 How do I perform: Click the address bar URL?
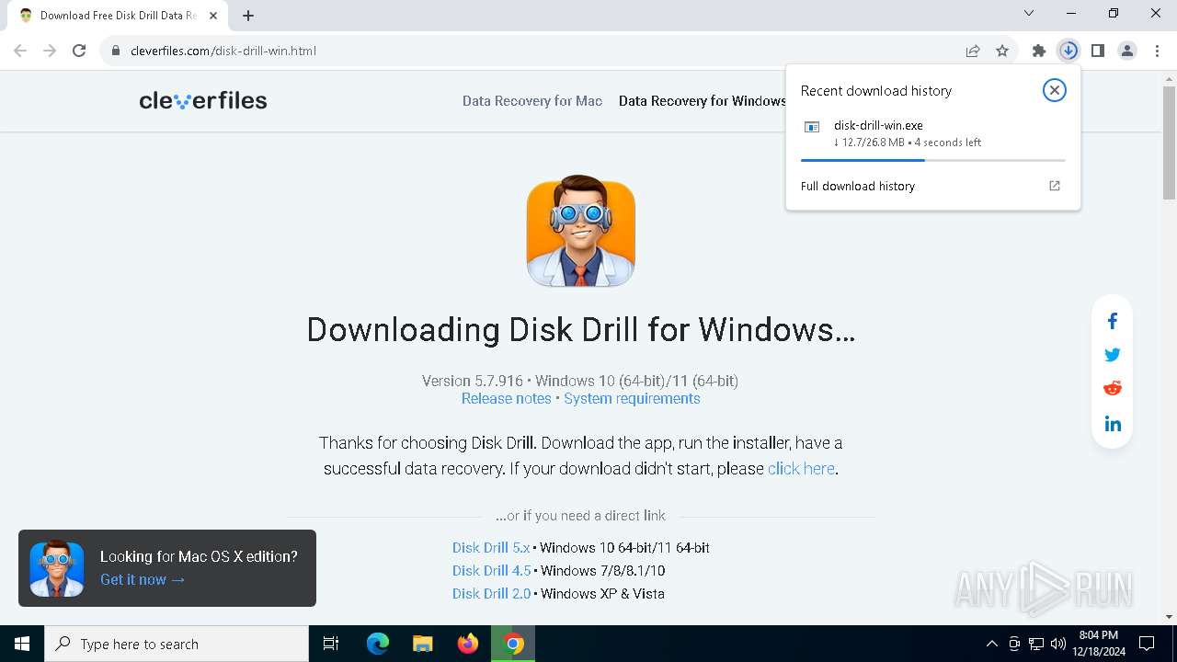(223, 51)
